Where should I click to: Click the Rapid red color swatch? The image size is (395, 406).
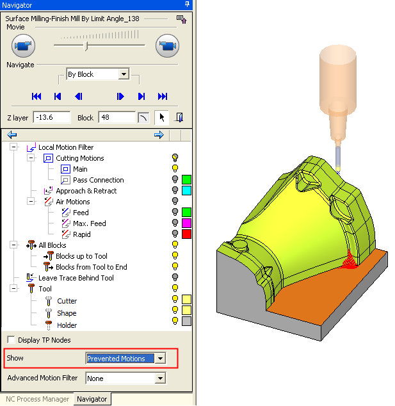click(x=186, y=234)
